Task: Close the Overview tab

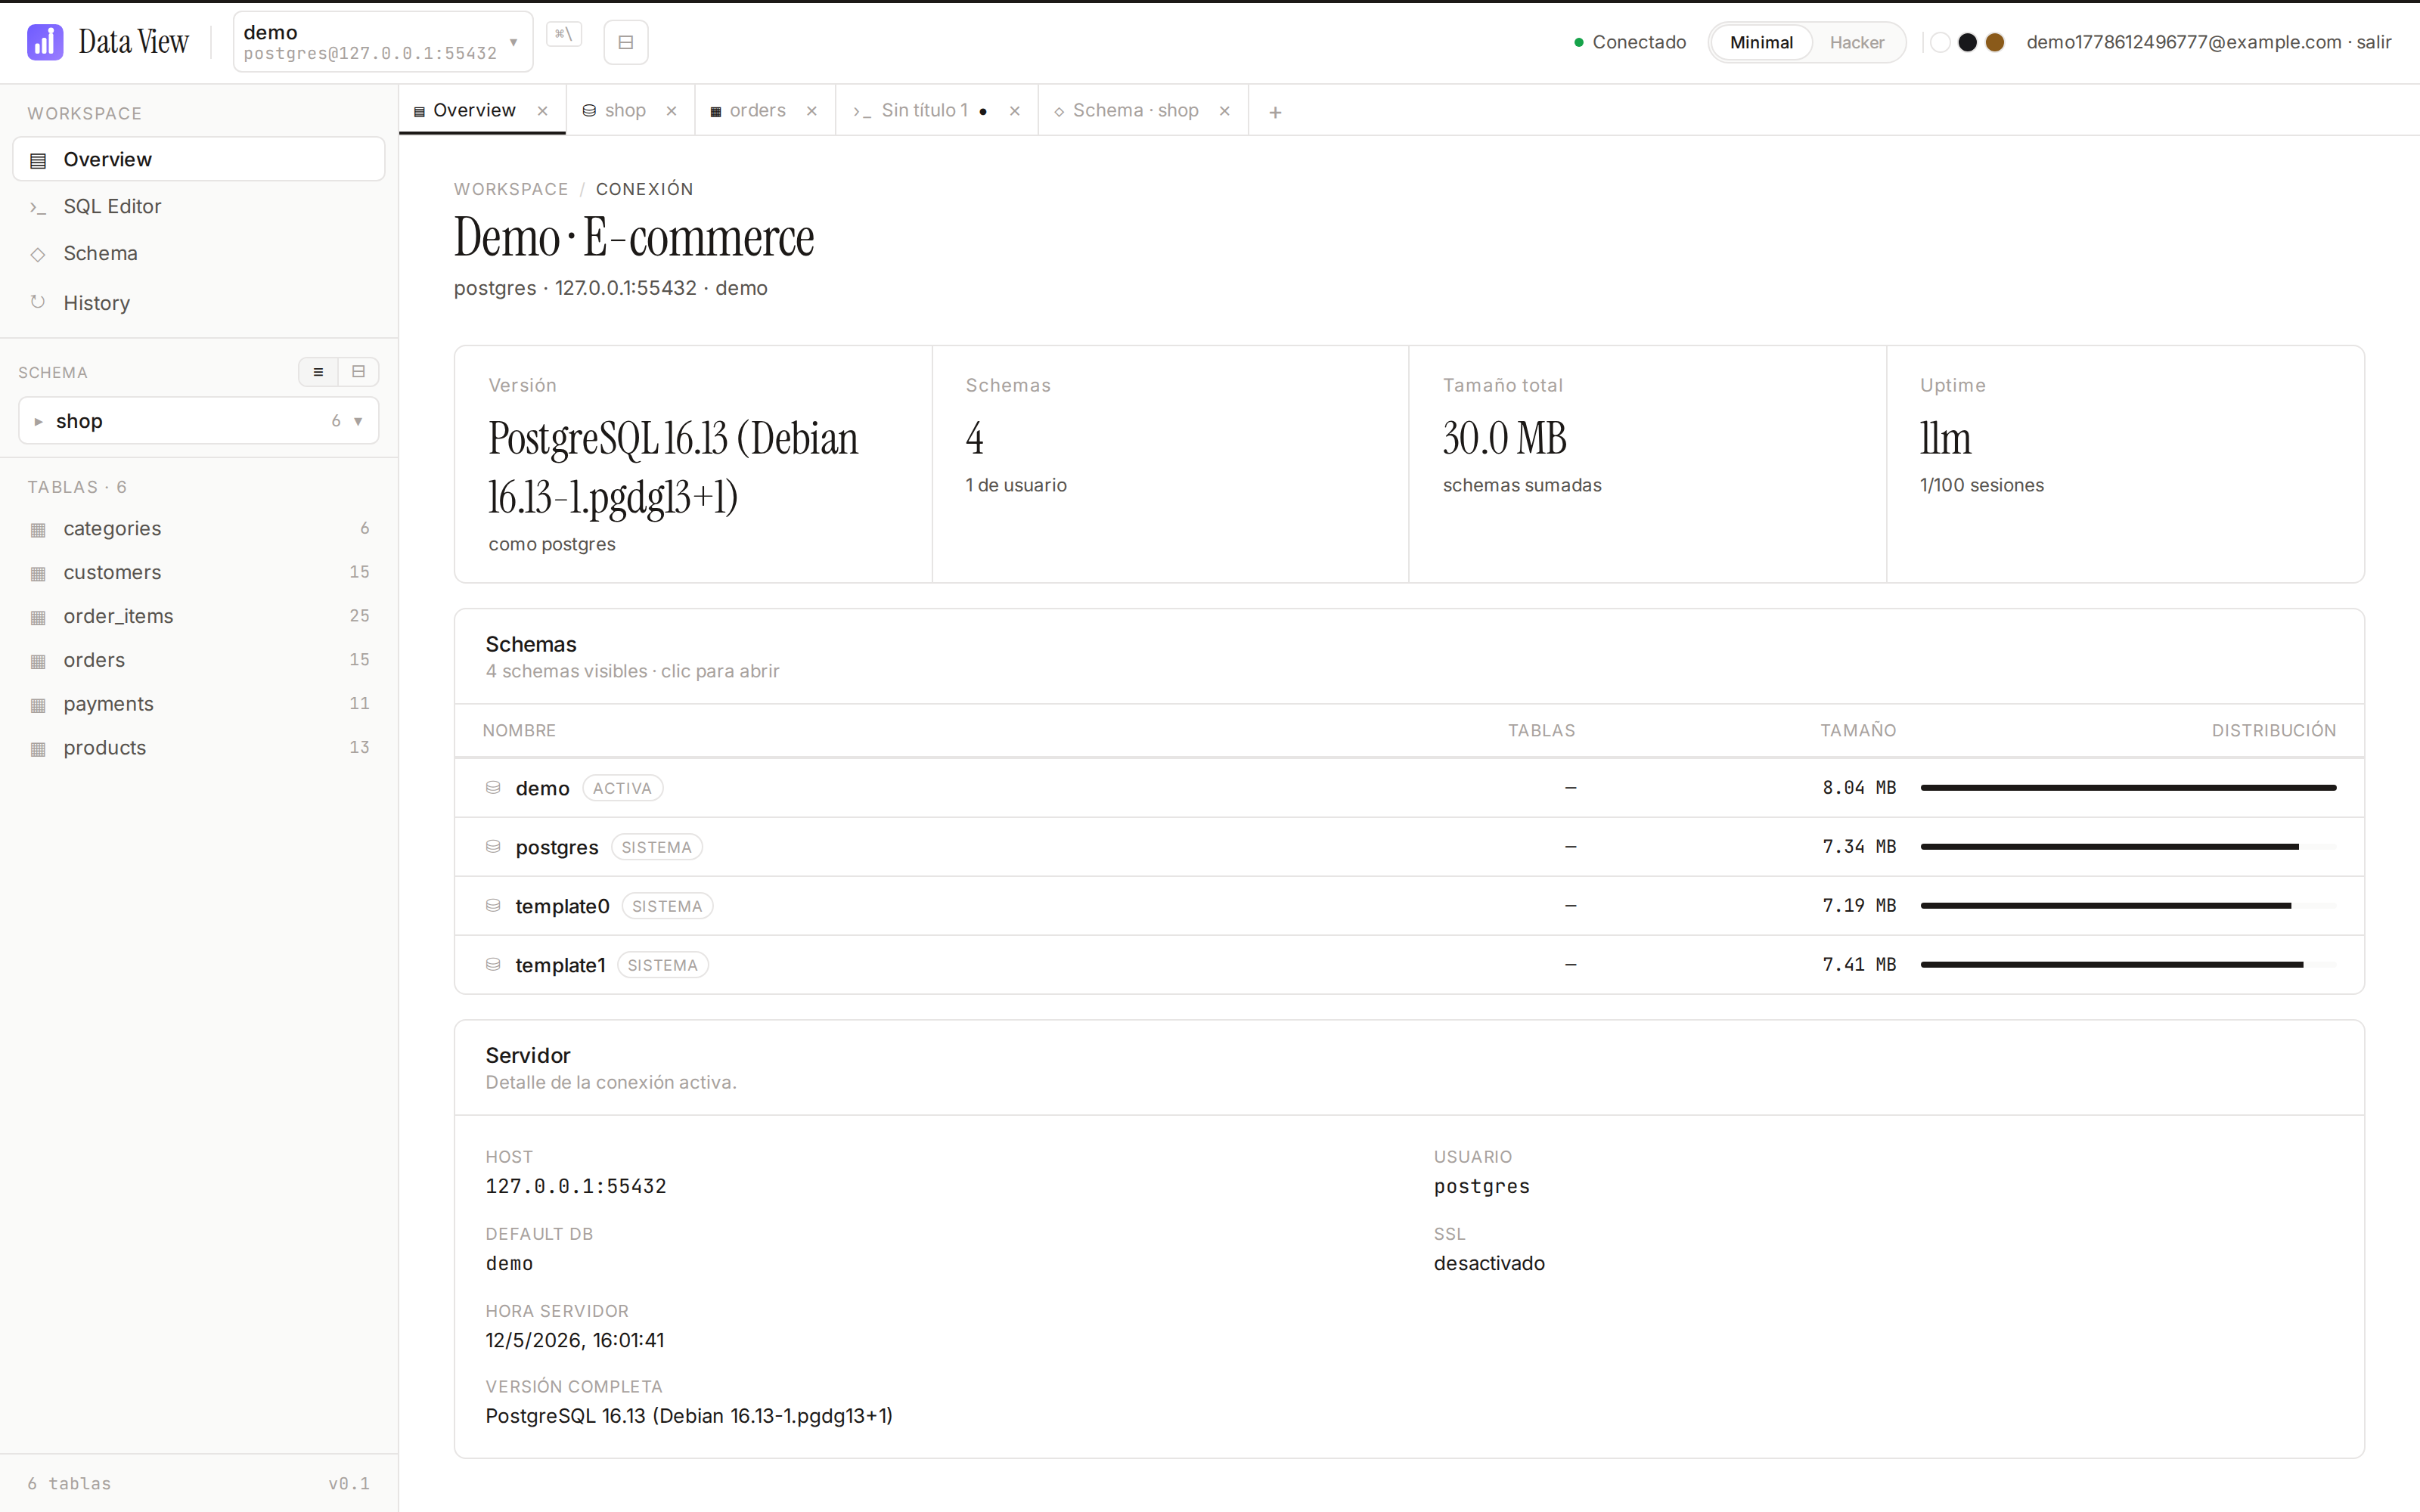Action: click(x=543, y=111)
